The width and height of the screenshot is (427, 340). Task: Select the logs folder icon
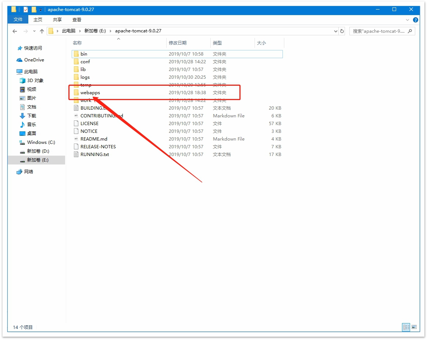point(76,77)
